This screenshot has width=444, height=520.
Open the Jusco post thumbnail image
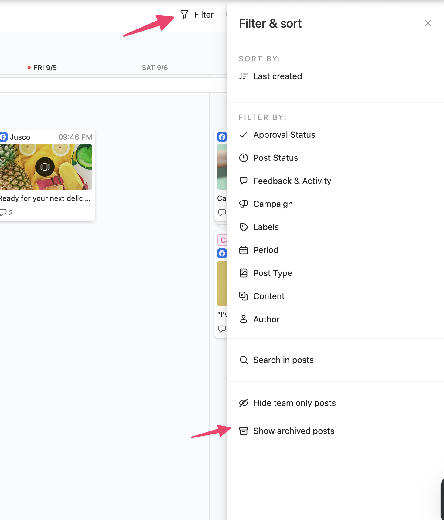coord(46,167)
